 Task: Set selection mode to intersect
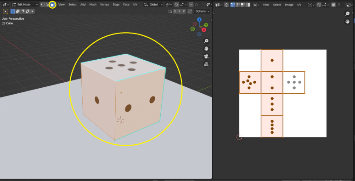[32, 11]
